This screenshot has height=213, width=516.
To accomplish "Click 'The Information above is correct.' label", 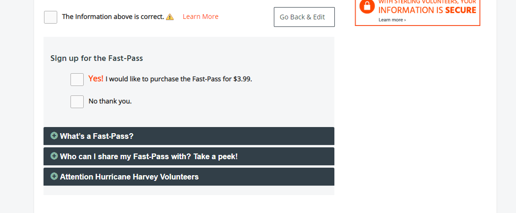I will [x=113, y=17].
